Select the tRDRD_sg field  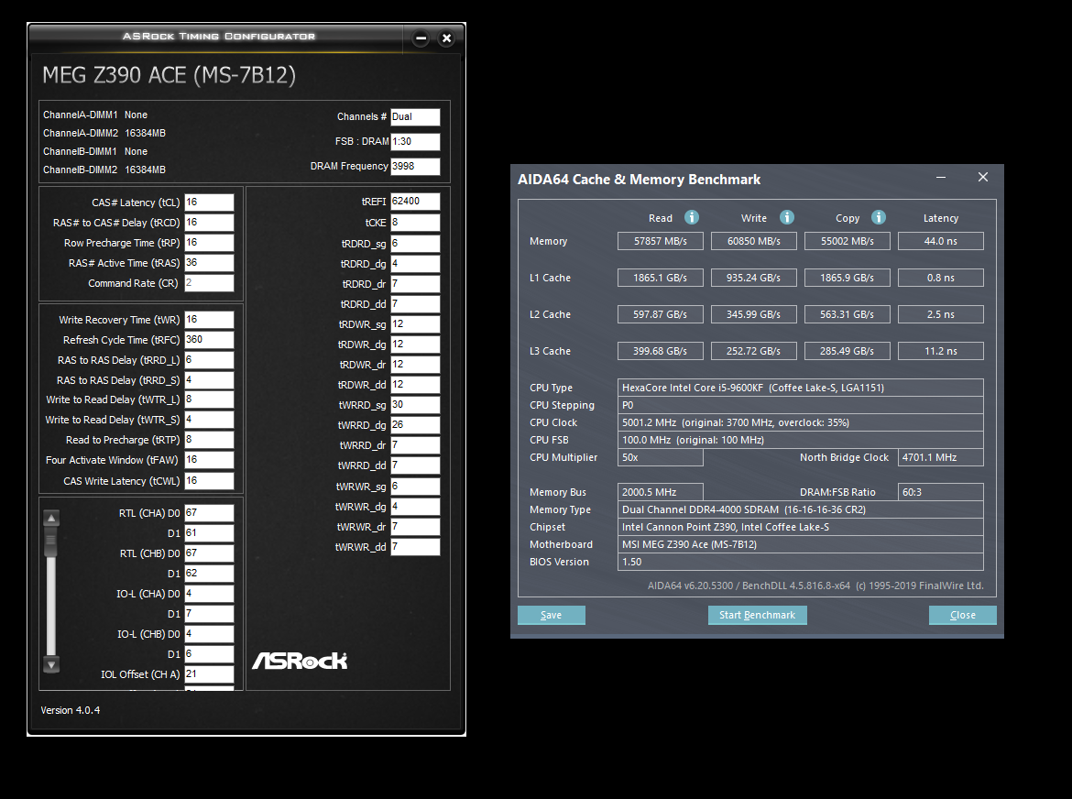[416, 244]
